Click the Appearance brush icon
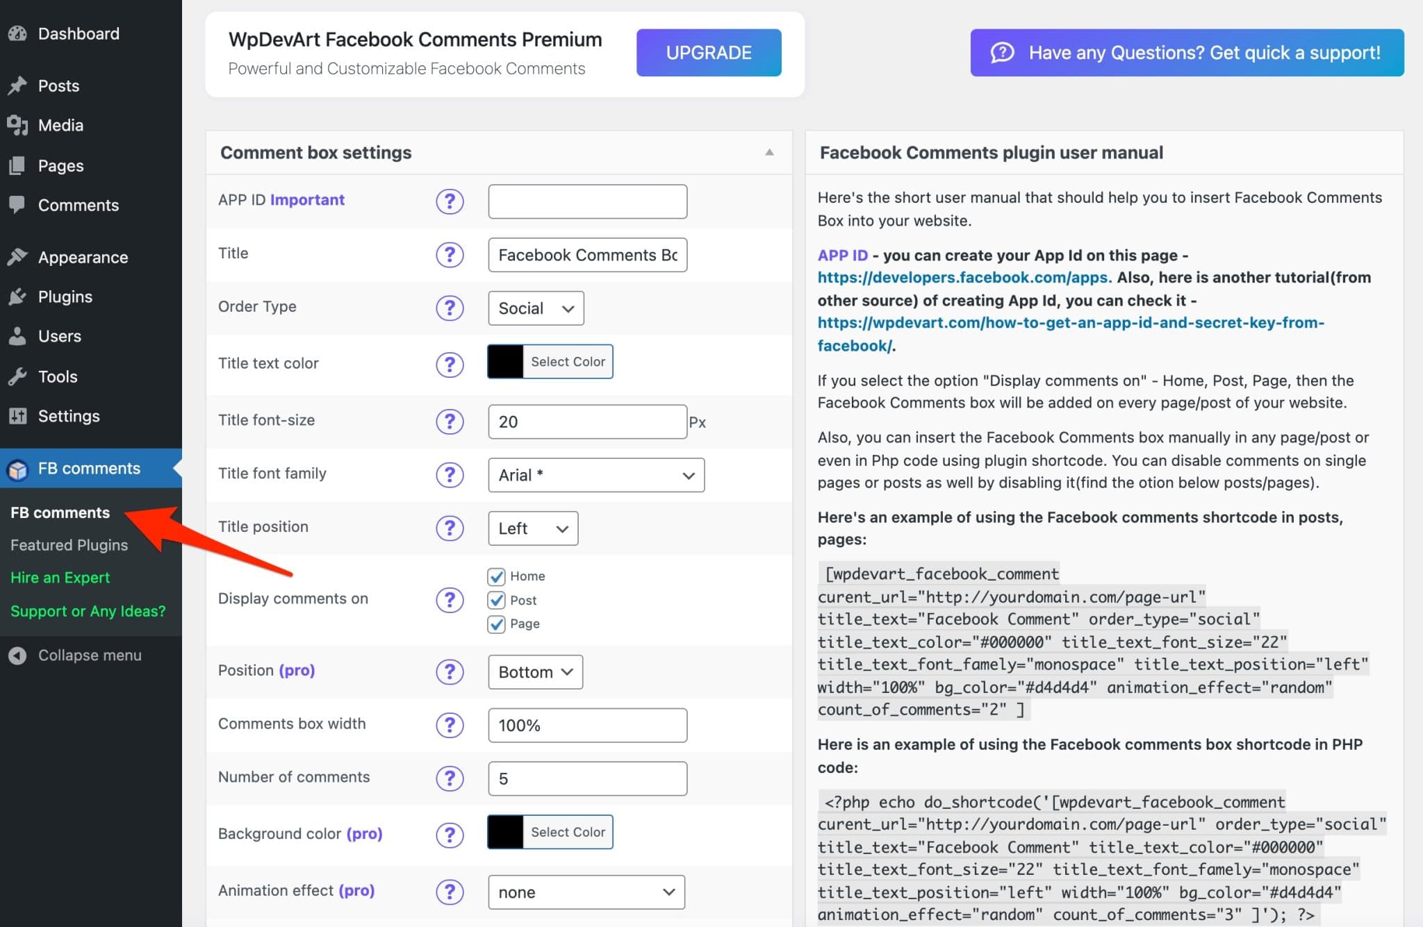 (18, 256)
